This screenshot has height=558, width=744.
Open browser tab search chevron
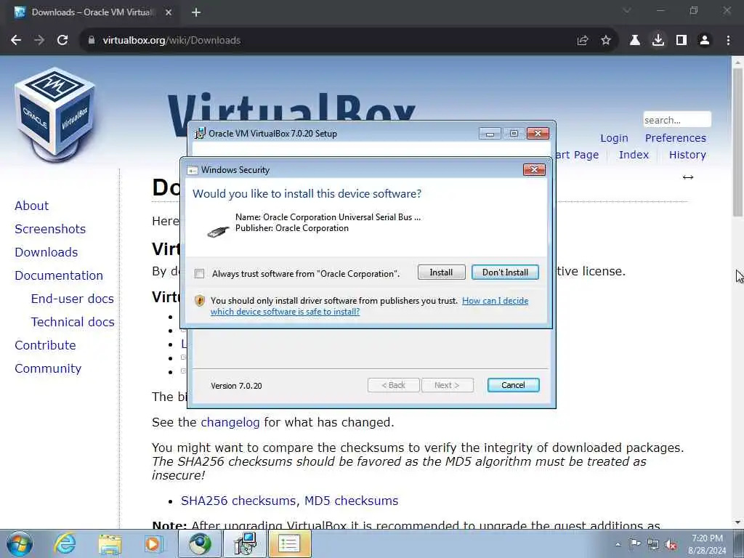click(x=627, y=10)
